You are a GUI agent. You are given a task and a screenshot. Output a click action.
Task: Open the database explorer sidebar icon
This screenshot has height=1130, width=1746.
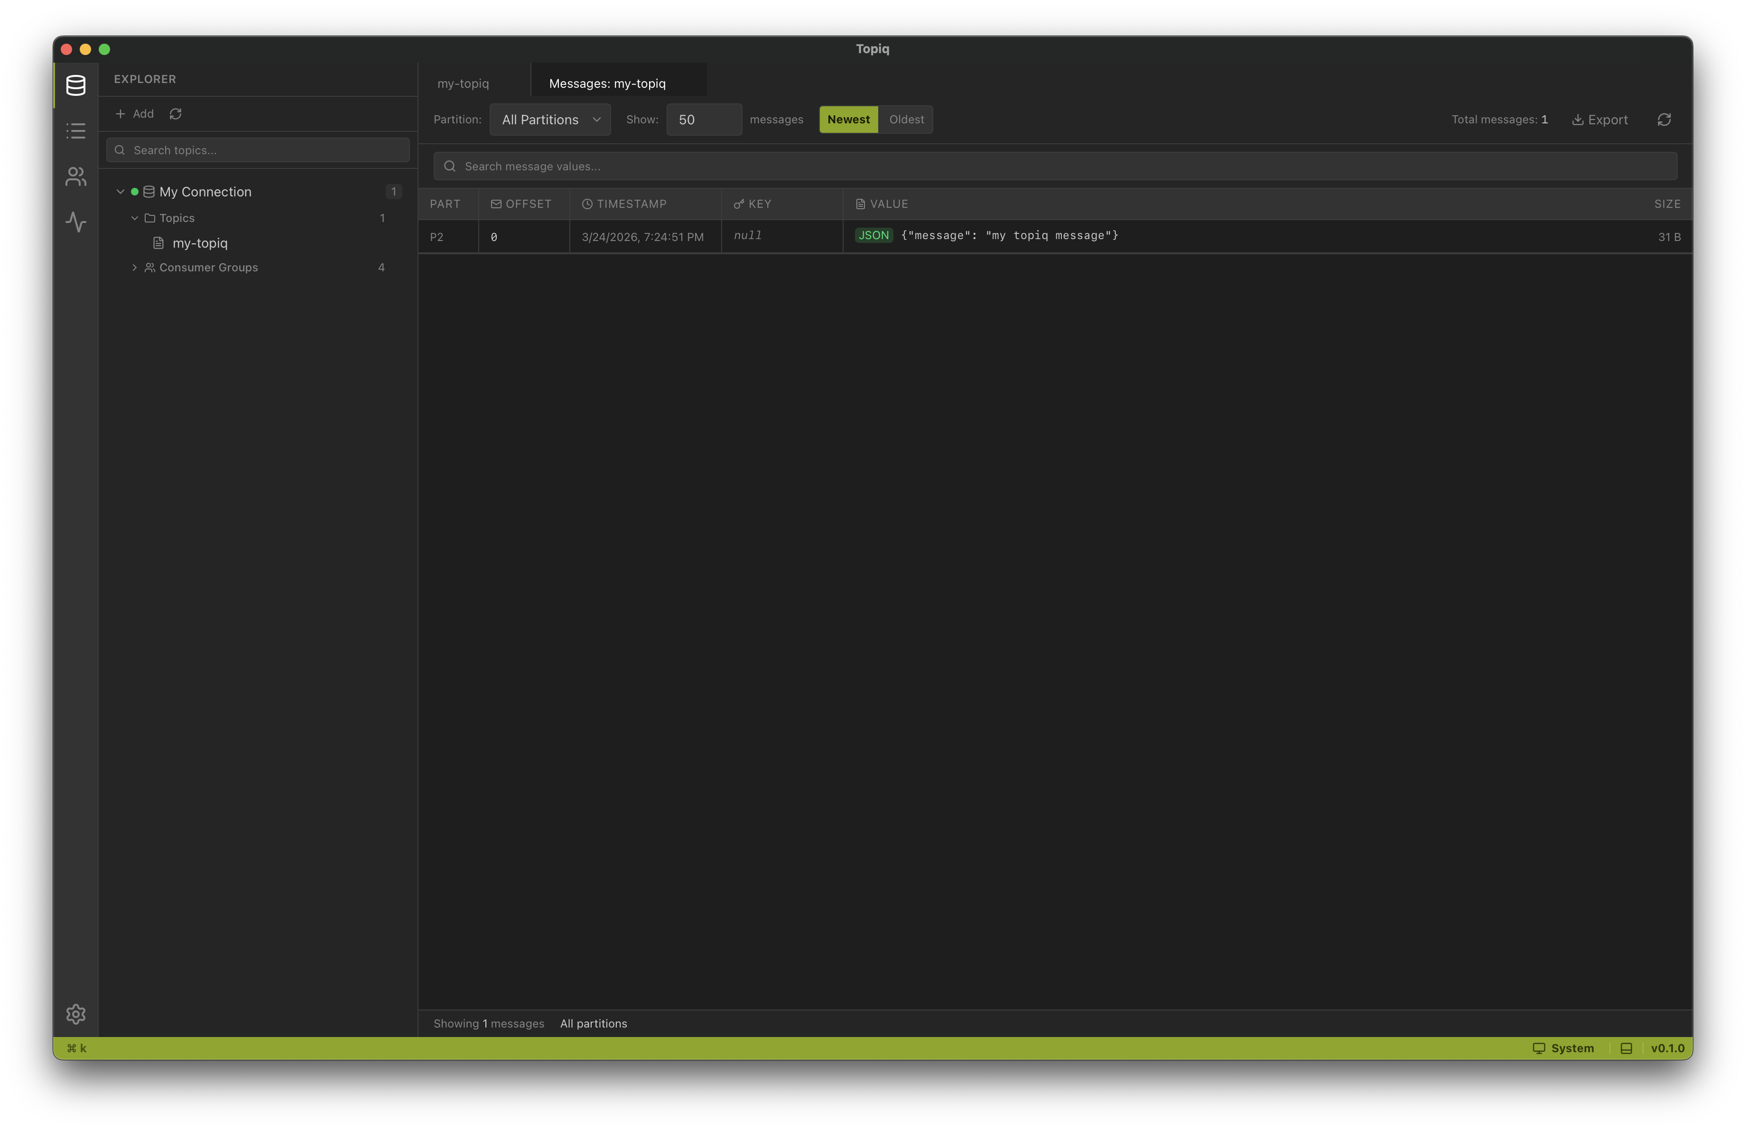click(75, 85)
